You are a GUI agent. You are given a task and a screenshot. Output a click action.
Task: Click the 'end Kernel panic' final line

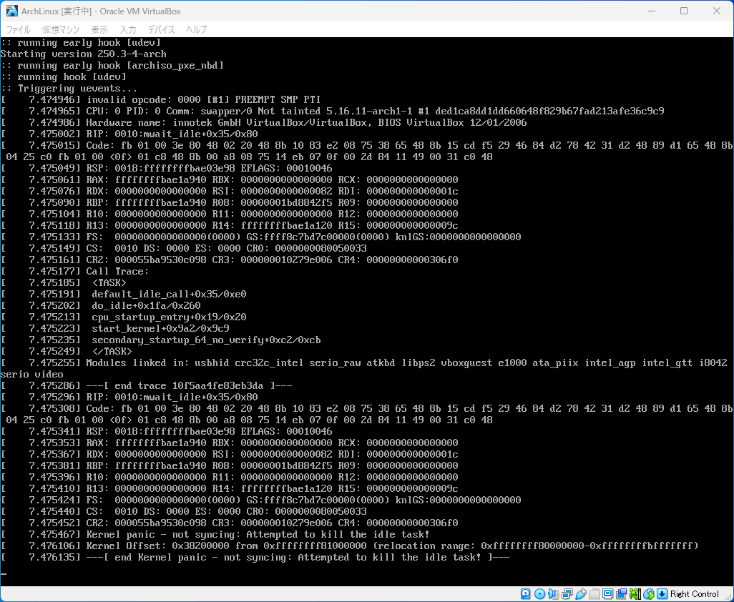(255, 557)
